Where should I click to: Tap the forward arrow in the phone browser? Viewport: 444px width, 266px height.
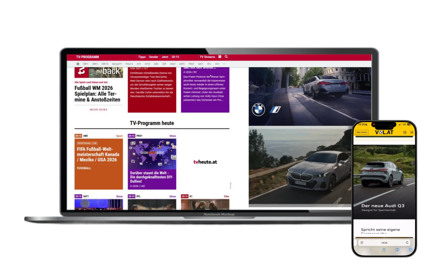(371, 250)
